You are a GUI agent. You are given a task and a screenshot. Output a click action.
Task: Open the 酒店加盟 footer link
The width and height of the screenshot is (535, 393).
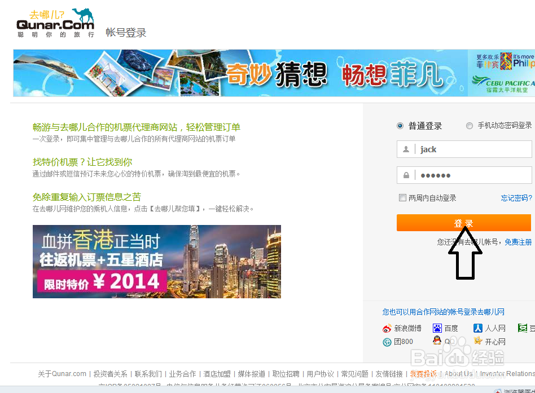tap(217, 374)
